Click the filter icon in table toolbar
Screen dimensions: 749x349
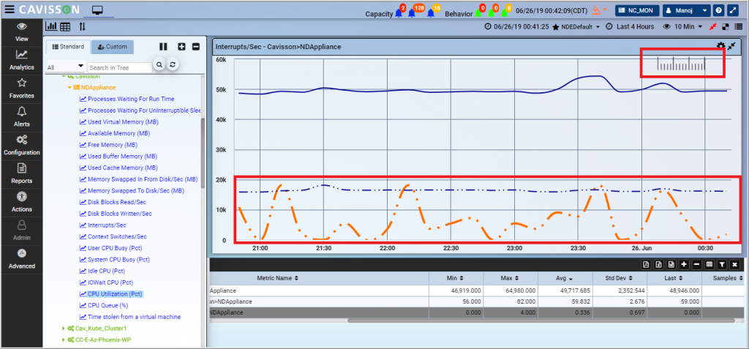click(722, 264)
